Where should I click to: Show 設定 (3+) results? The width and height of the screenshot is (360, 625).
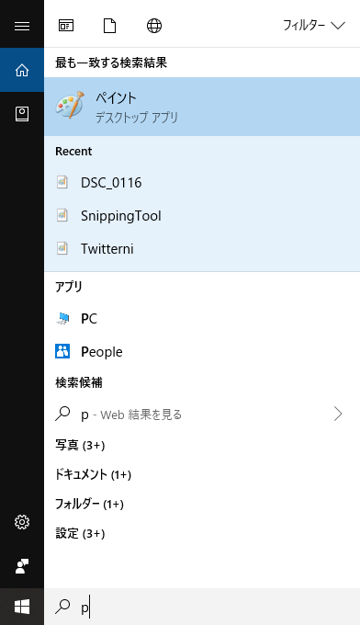[x=80, y=533]
